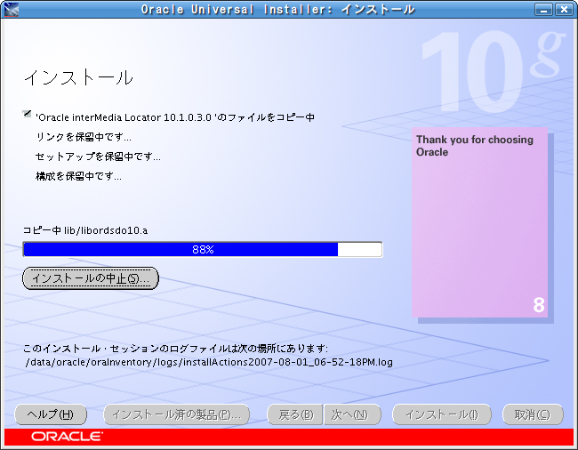The width and height of the screenshot is (578, 450).
Task: Click the checkmark icon beside Oracle interMedia Locator
Action: coord(27,114)
